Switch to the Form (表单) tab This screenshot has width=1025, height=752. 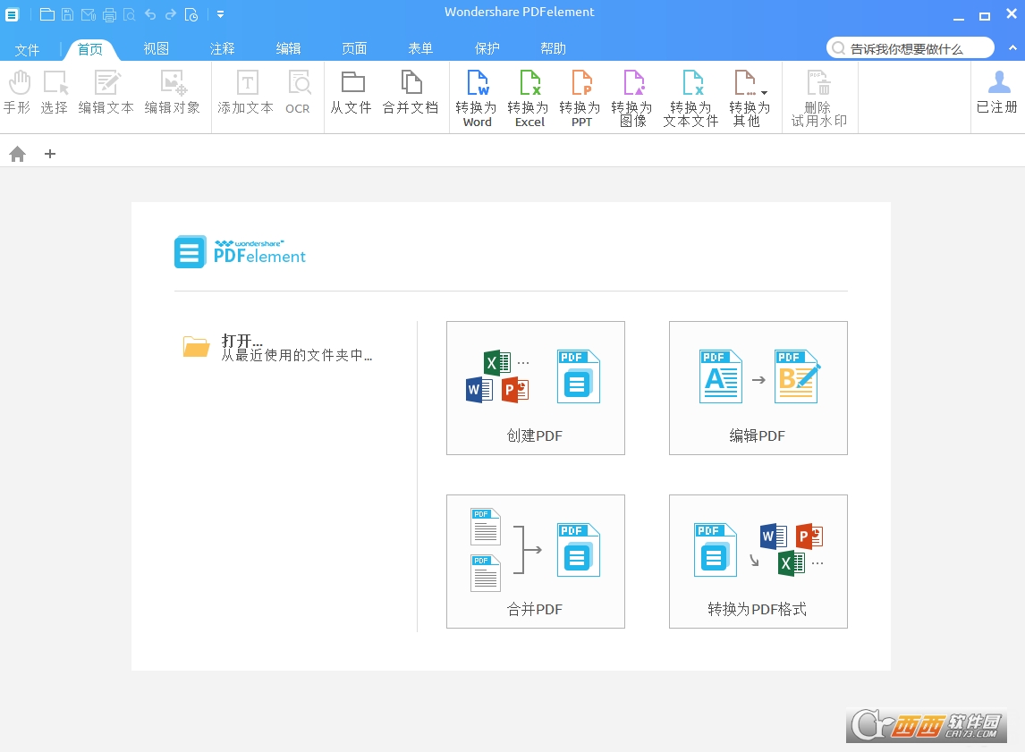[x=420, y=49]
